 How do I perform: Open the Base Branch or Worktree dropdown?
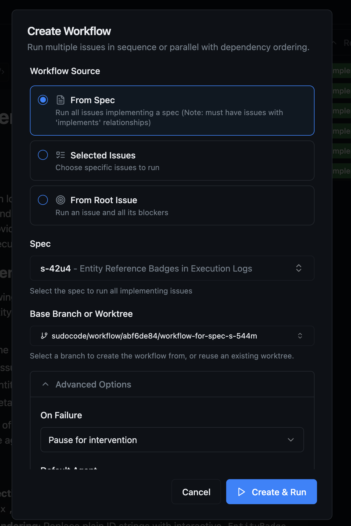coord(172,336)
